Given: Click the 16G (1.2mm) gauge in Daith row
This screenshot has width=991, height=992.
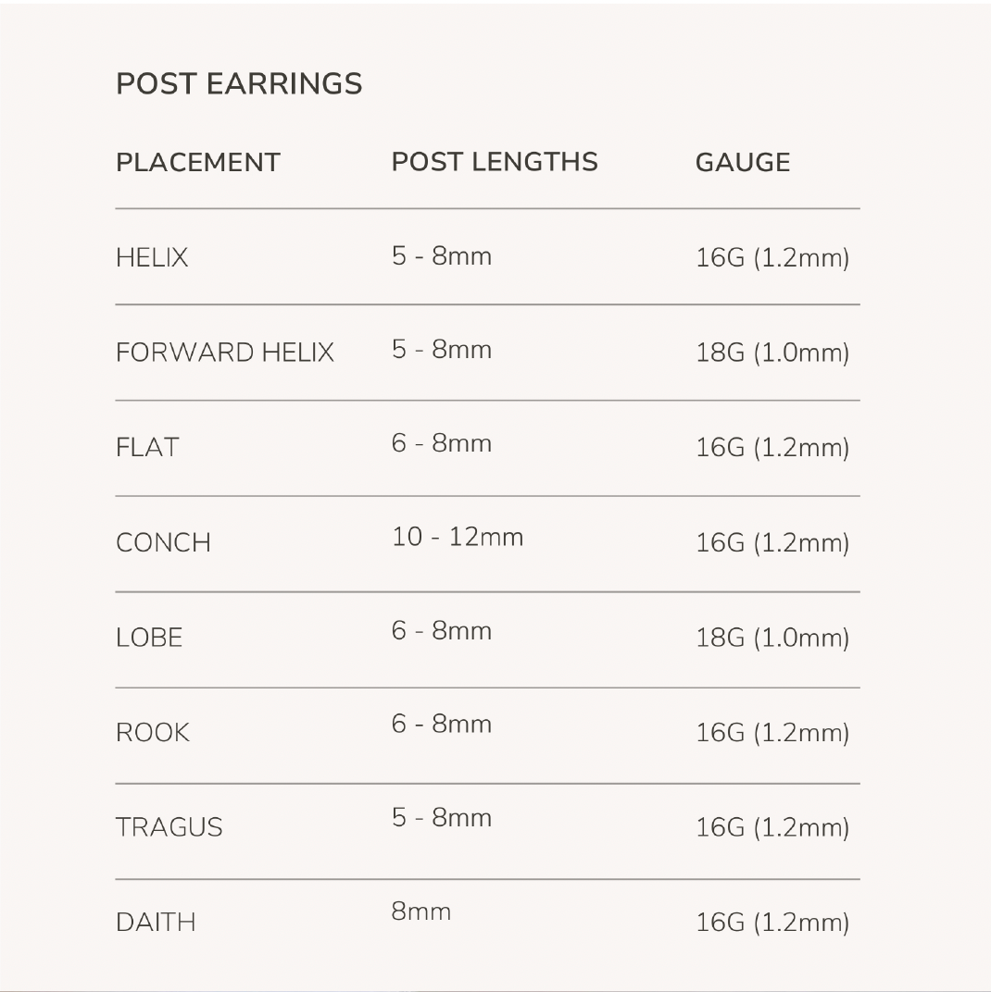Looking at the screenshot, I should [772, 923].
